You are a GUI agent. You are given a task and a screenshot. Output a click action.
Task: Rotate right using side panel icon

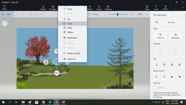[164, 77]
